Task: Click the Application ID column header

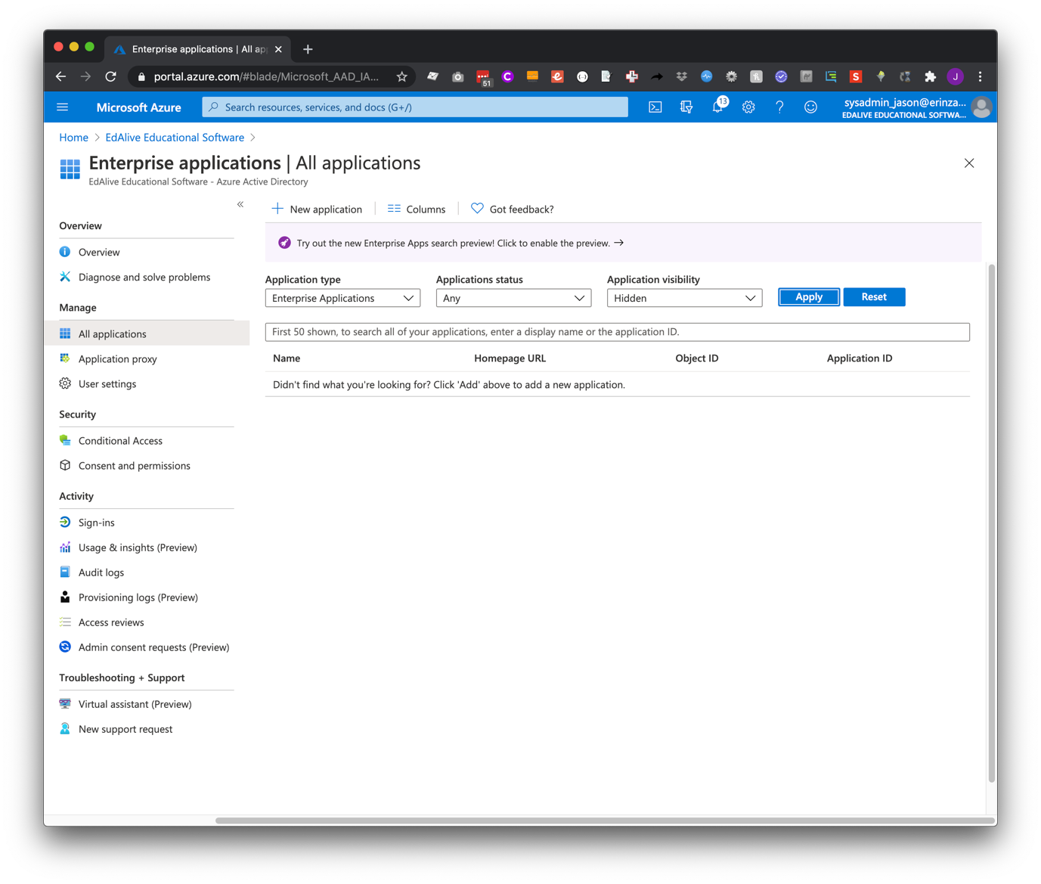Action: pos(860,358)
